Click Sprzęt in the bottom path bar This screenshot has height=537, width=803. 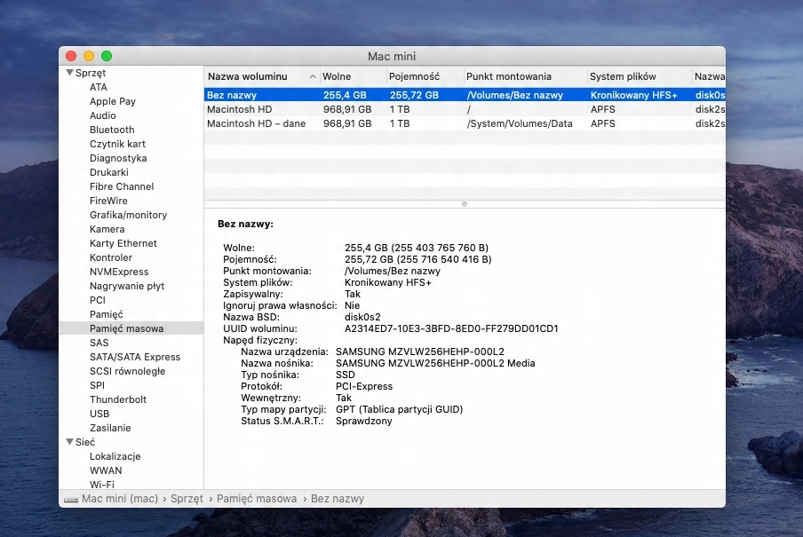(187, 500)
